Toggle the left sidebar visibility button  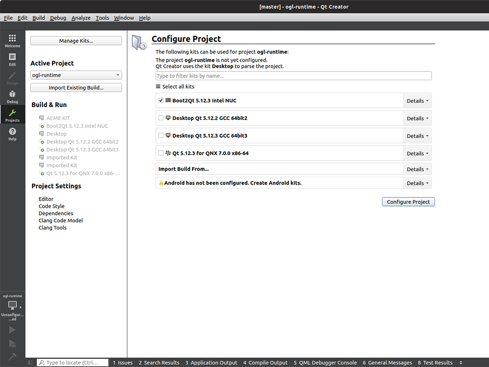tap(31, 363)
